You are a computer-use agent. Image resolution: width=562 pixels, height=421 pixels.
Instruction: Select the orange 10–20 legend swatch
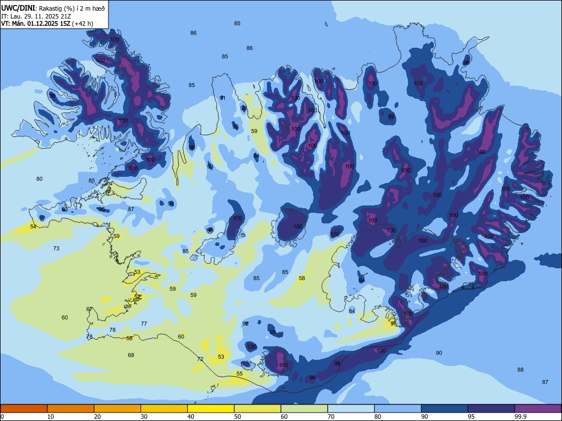click(71, 409)
